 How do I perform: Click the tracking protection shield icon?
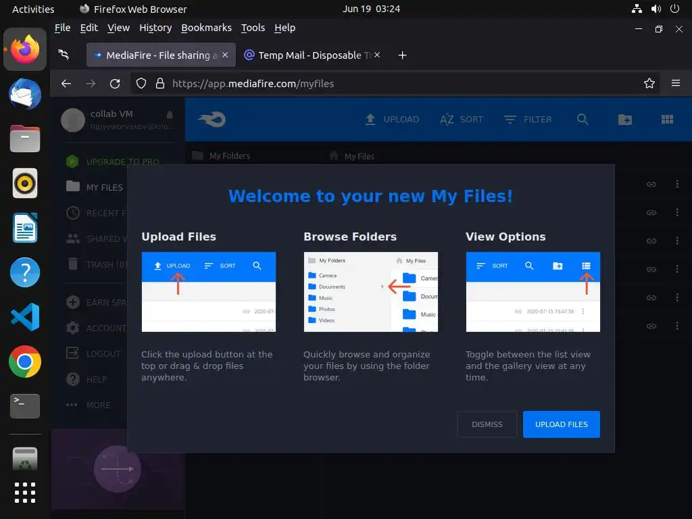point(141,83)
